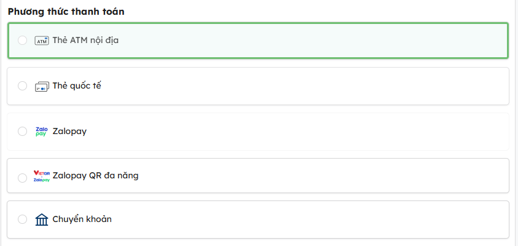Click the 'Thẻ quốc tế' label text
Viewport: 518px width, 246px height.
point(76,86)
